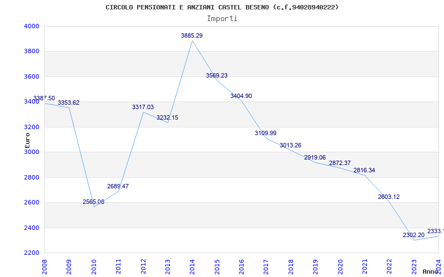Click the year 2015 axis label
The width and height of the screenshot is (444, 277).
217,266
